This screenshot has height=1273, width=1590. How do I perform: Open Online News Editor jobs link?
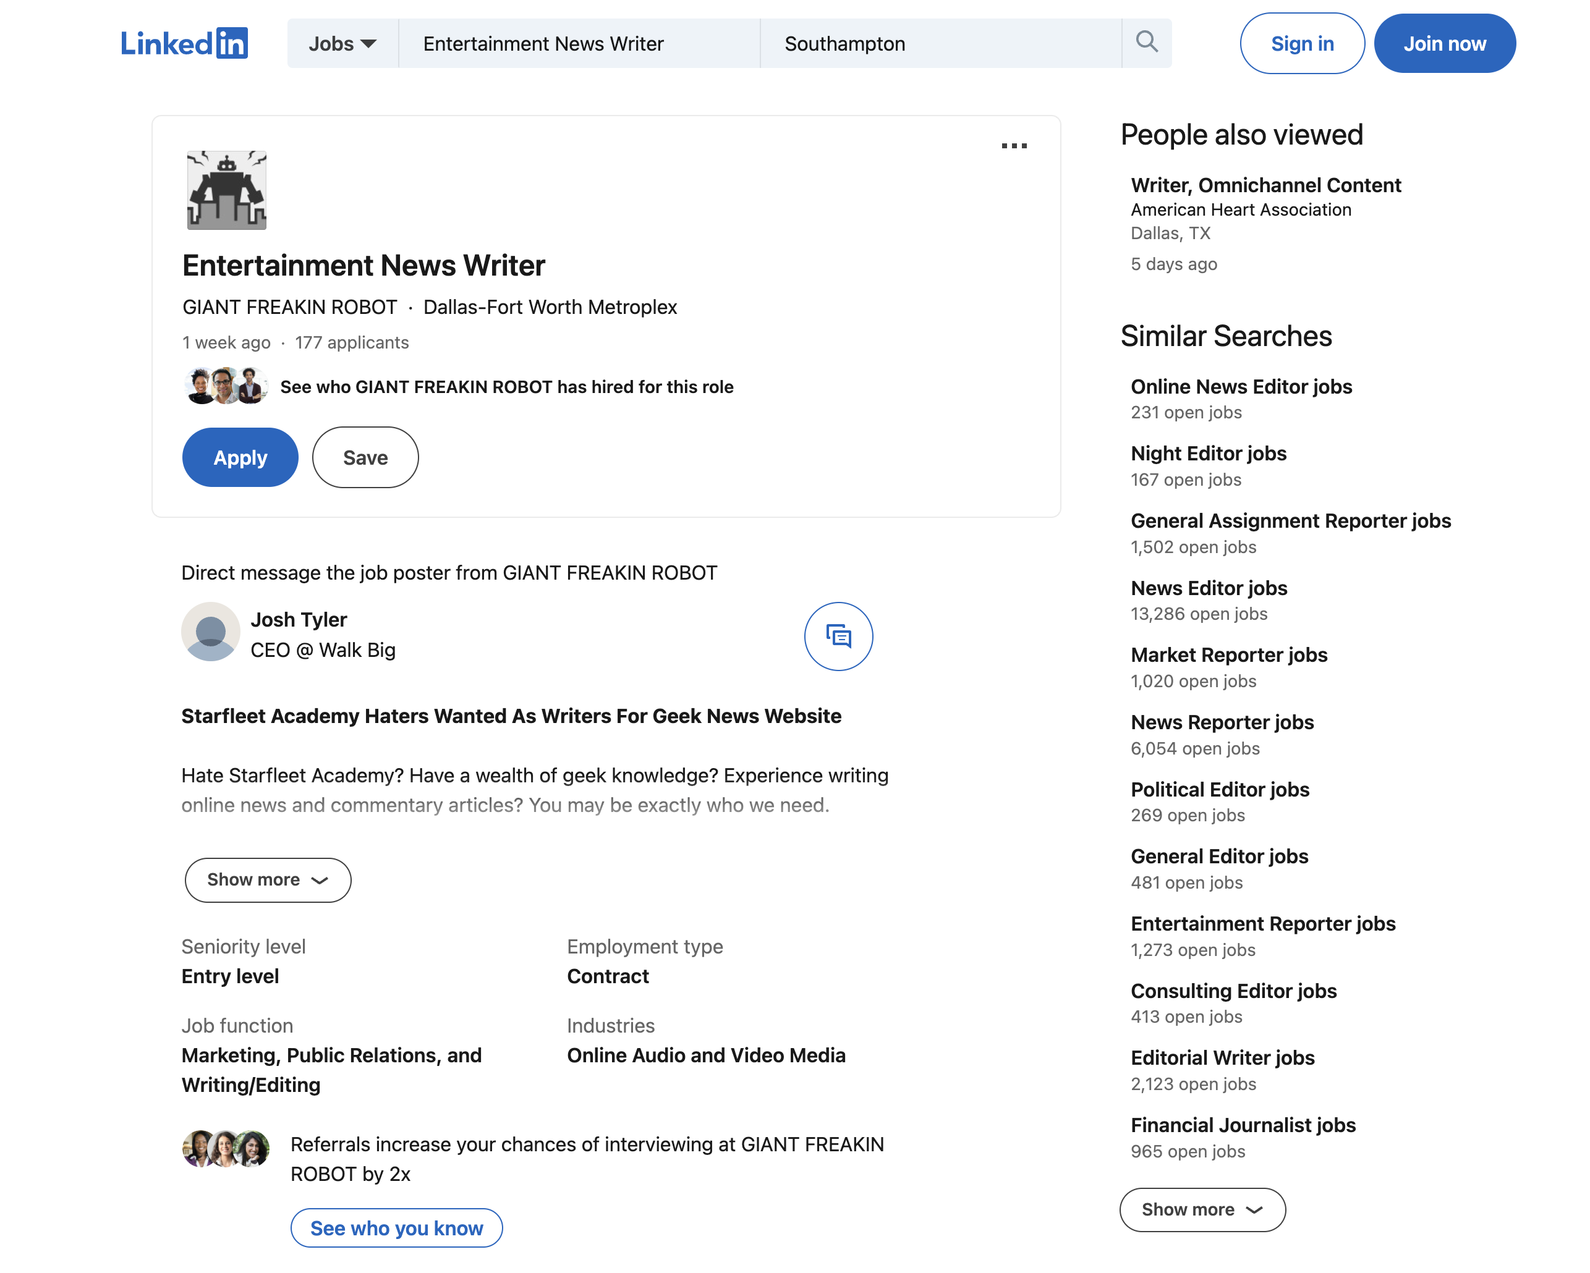coord(1241,386)
